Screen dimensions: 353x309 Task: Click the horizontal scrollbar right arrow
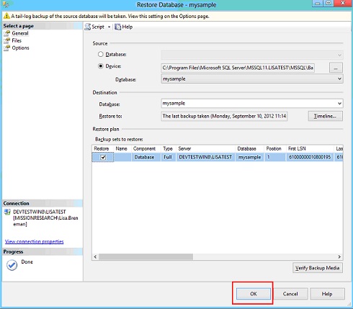[339, 256]
